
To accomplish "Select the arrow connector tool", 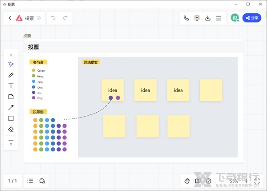I will 11,107.
